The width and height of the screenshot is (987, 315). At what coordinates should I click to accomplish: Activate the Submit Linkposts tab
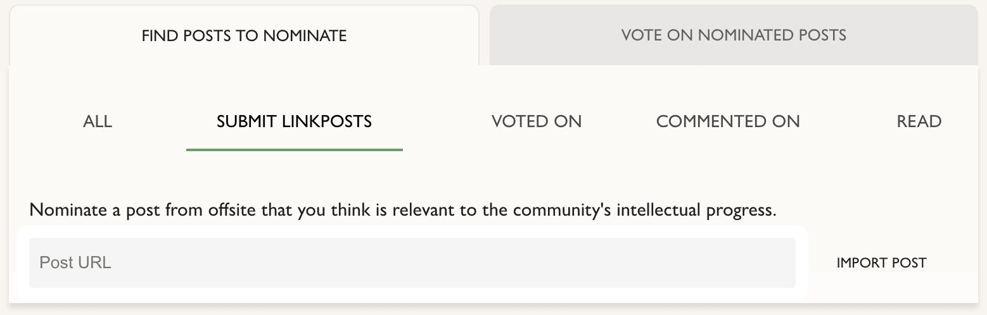pyautogui.click(x=294, y=121)
